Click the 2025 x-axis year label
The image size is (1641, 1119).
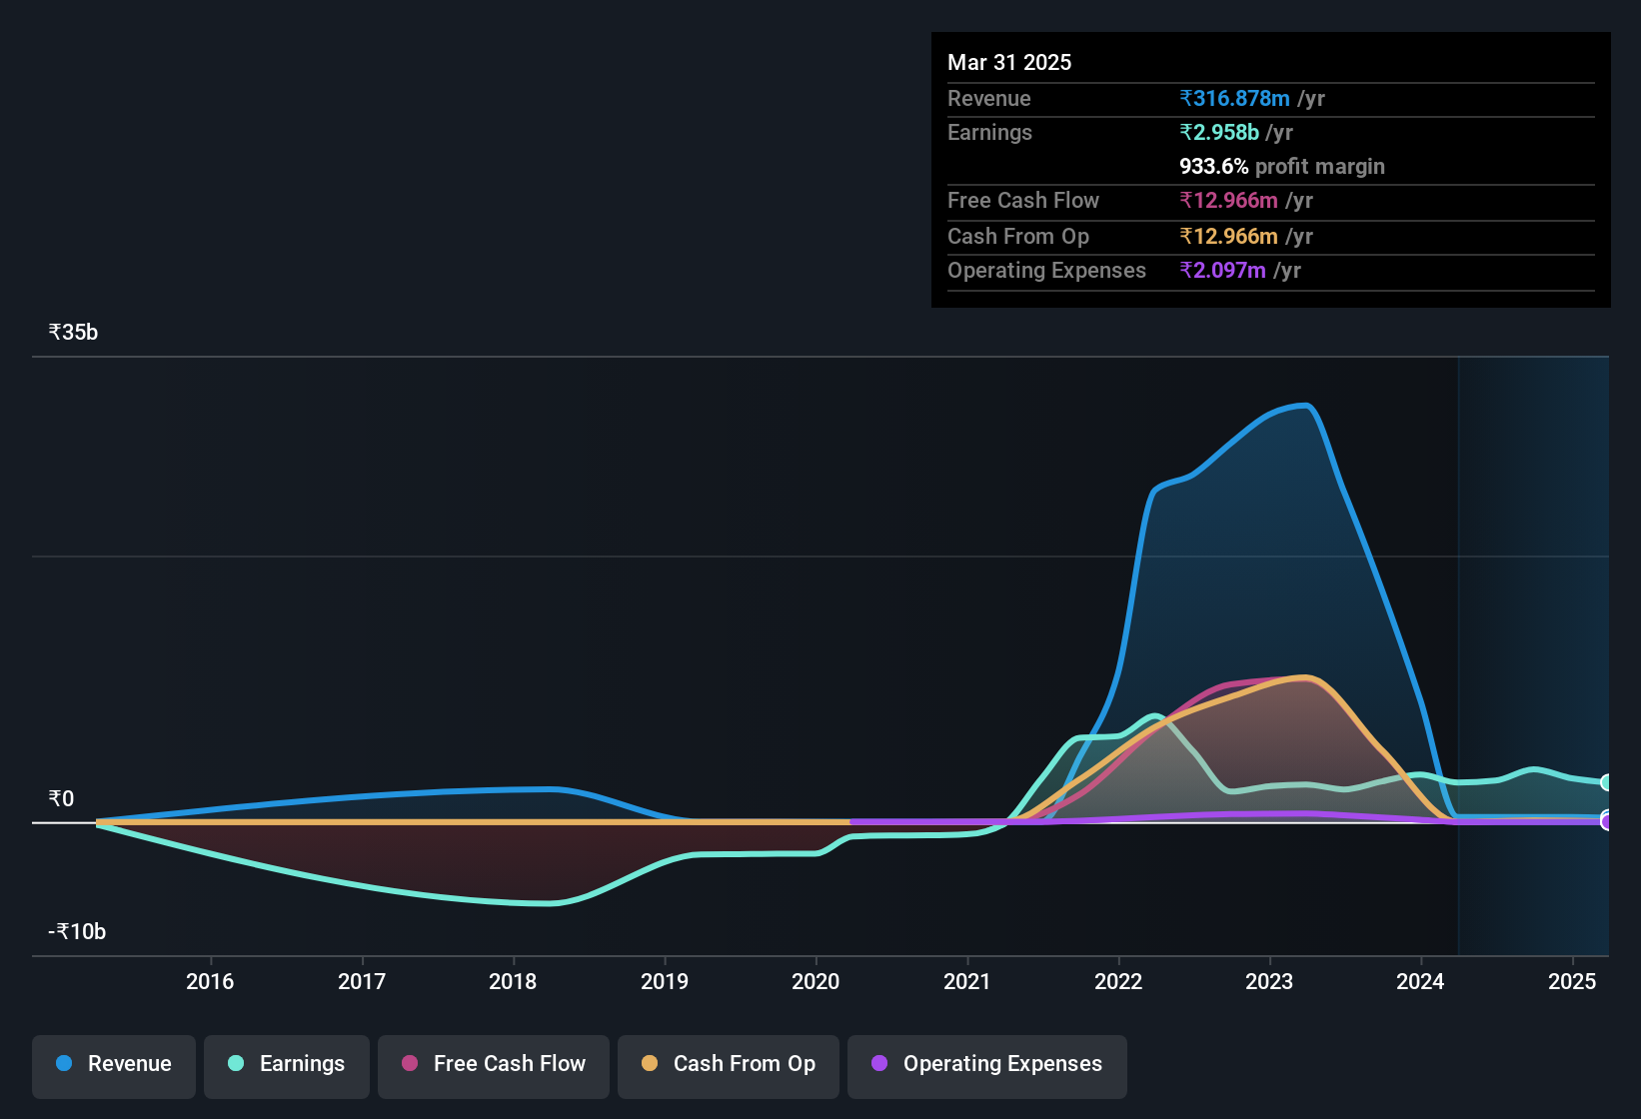tap(1572, 981)
